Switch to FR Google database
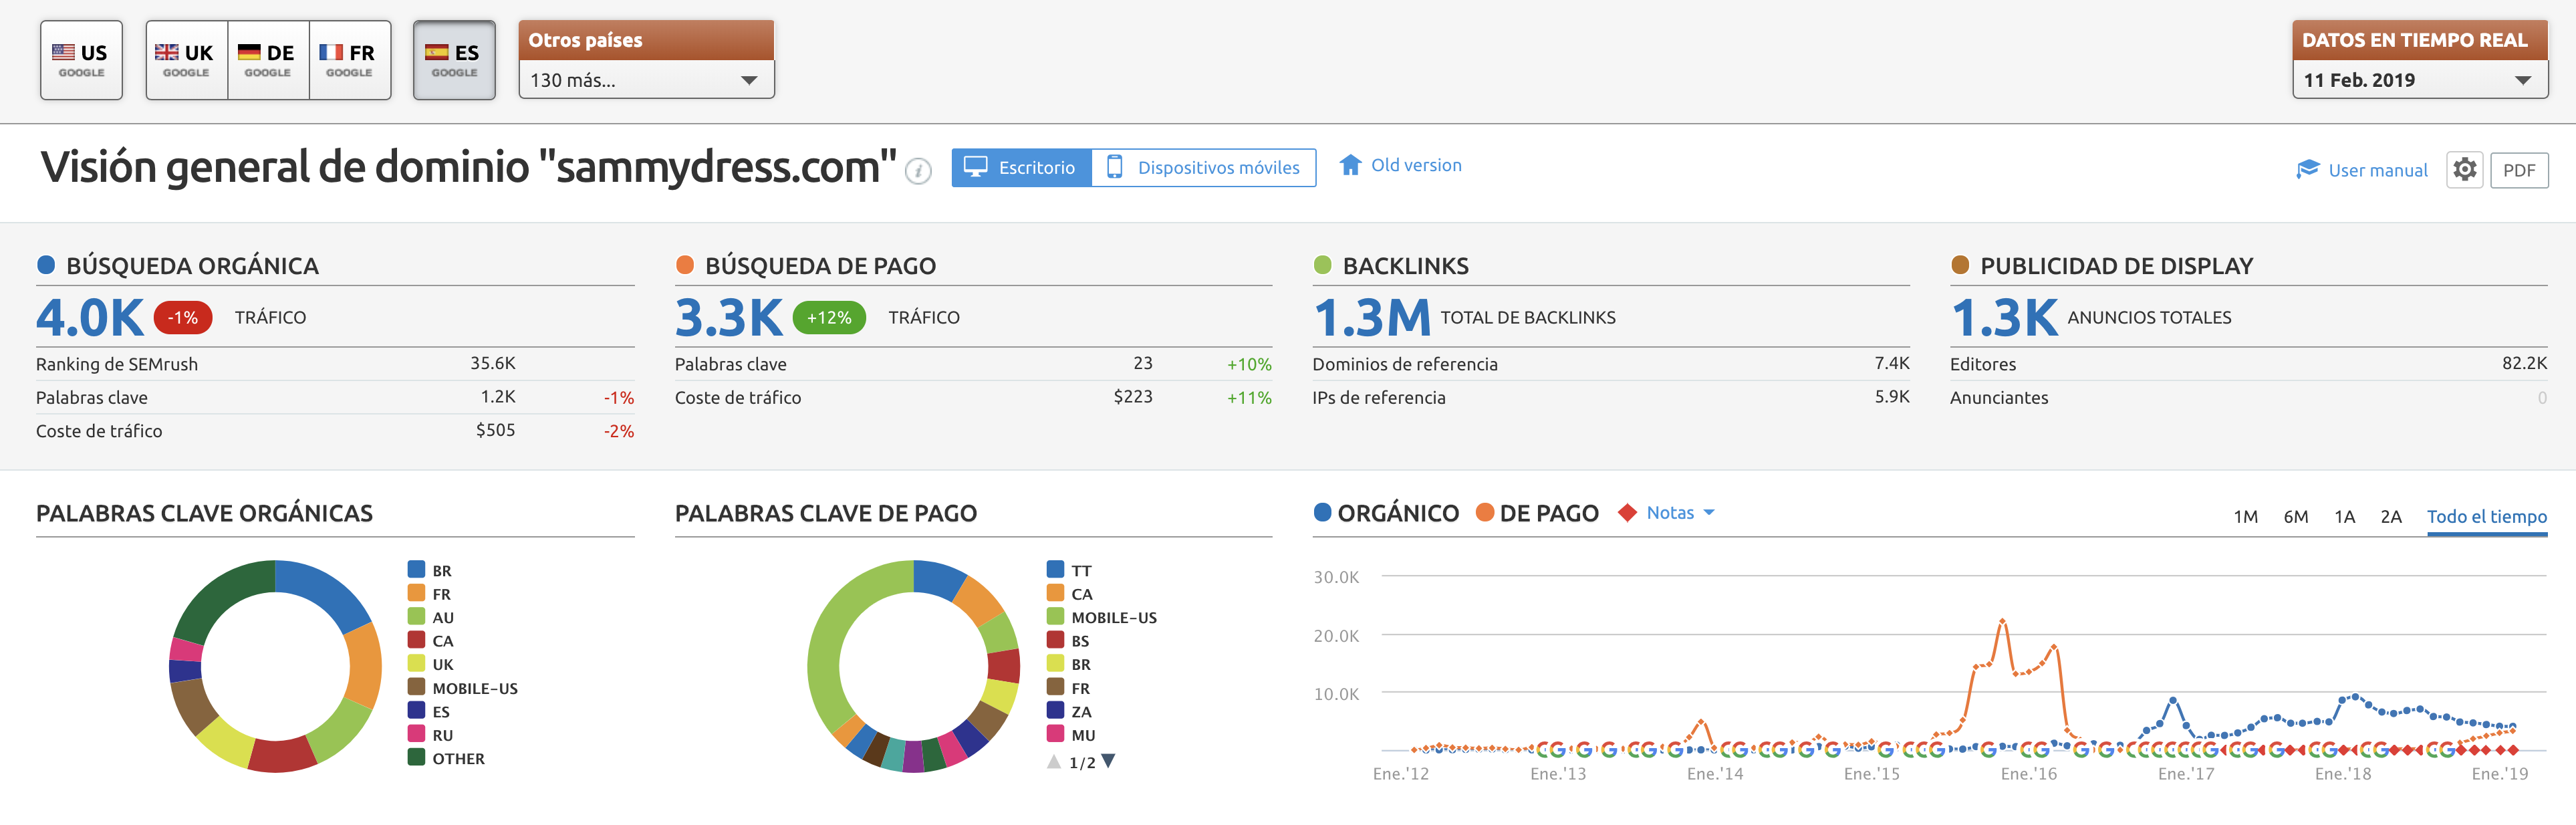The width and height of the screenshot is (2576, 825). coord(349,60)
